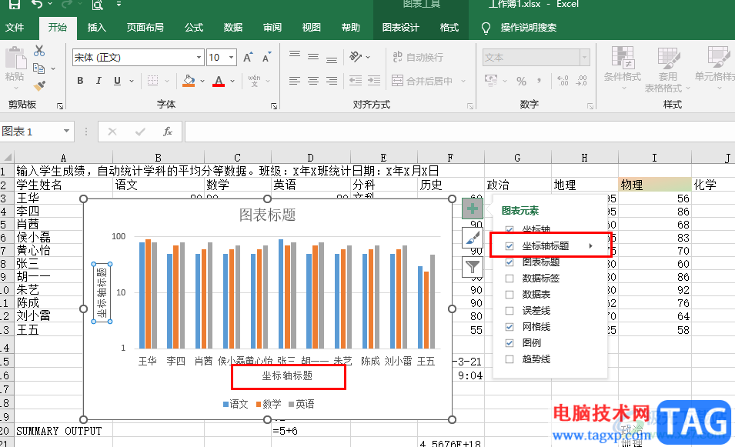Switch to the 格式 tab
This screenshot has width=735, height=447.
click(x=449, y=27)
